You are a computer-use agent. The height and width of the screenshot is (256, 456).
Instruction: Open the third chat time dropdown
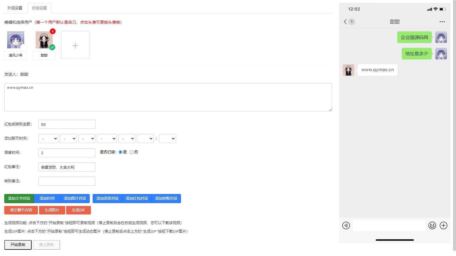[x=87, y=139]
